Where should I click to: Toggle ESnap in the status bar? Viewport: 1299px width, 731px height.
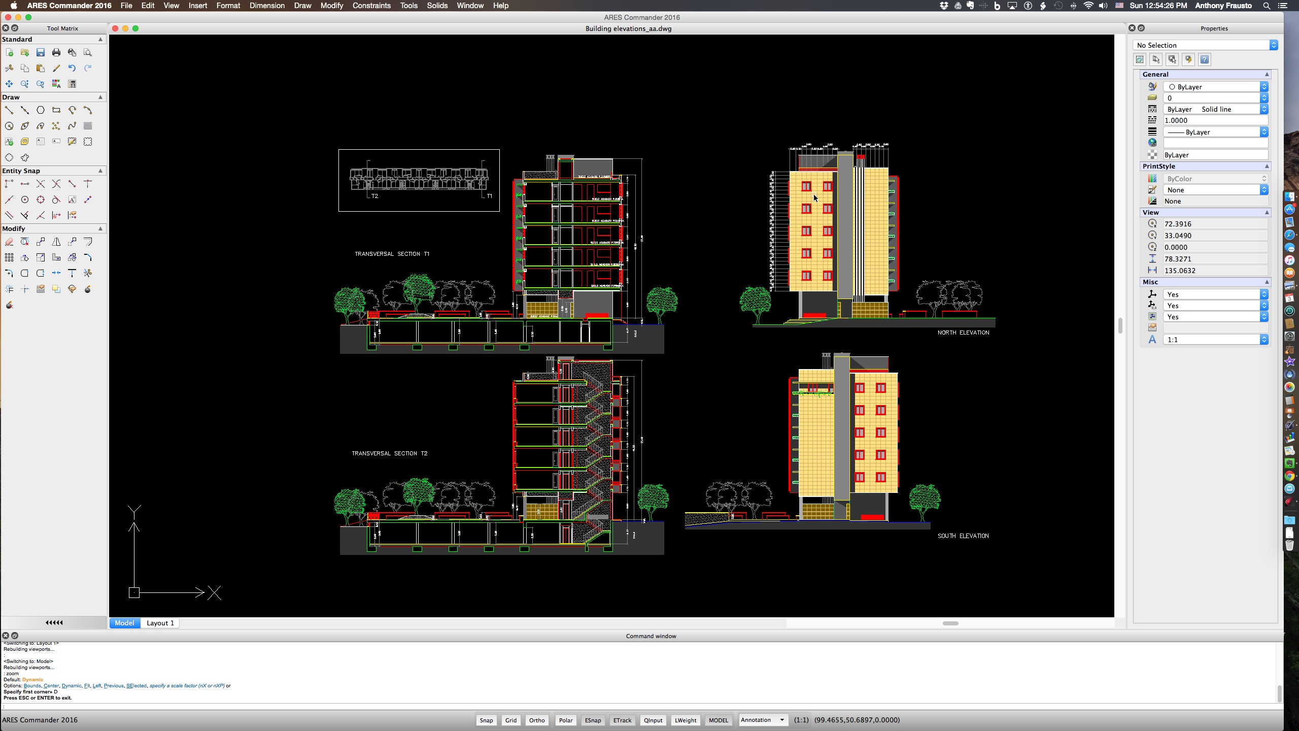pyautogui.click(x=592, y=720)
